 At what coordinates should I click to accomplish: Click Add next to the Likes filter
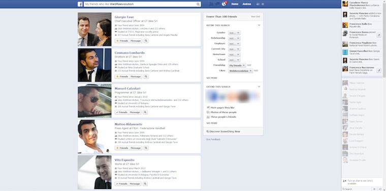(256, 71)
